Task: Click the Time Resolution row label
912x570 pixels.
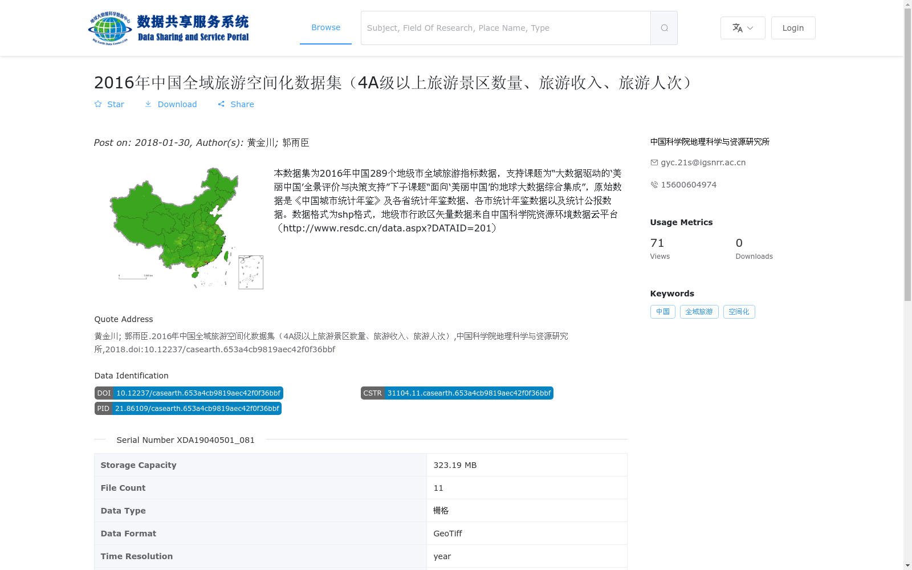Action: (137, 556)
